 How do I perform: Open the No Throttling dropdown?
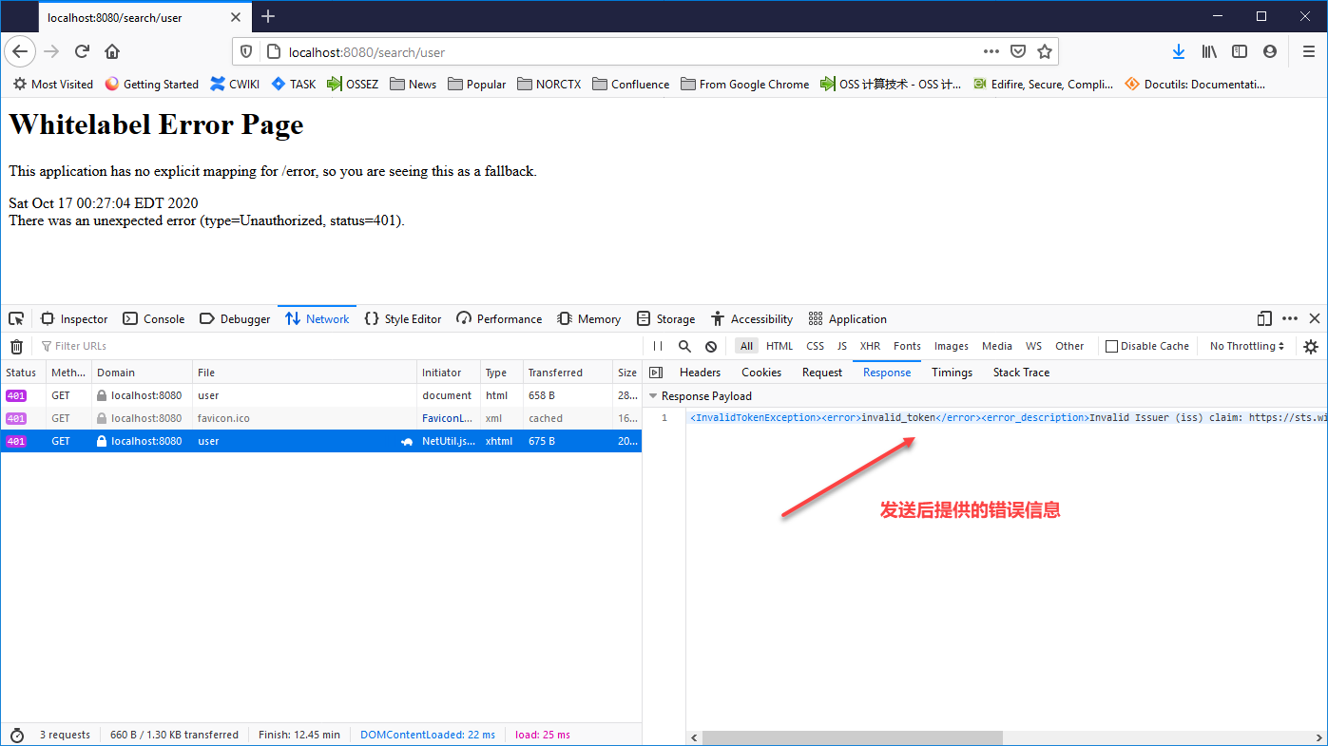[1247, 346]
